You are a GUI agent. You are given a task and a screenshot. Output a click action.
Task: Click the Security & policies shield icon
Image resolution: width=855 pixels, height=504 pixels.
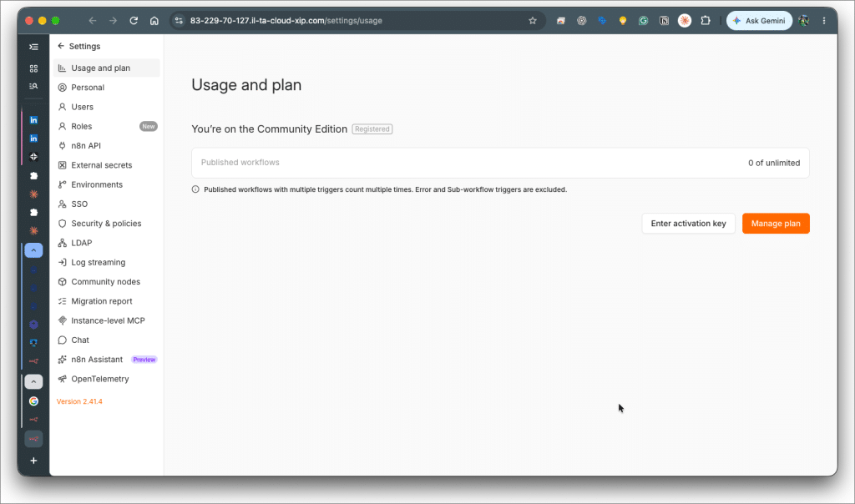point(62,224)
